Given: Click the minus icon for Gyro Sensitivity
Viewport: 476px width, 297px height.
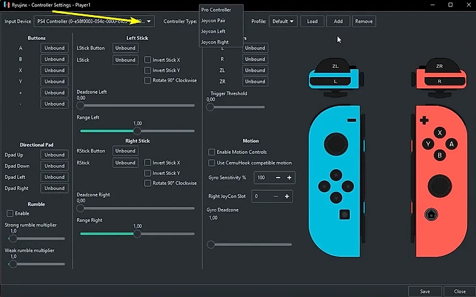Looking at the screenshot, I should click(278, 178).
